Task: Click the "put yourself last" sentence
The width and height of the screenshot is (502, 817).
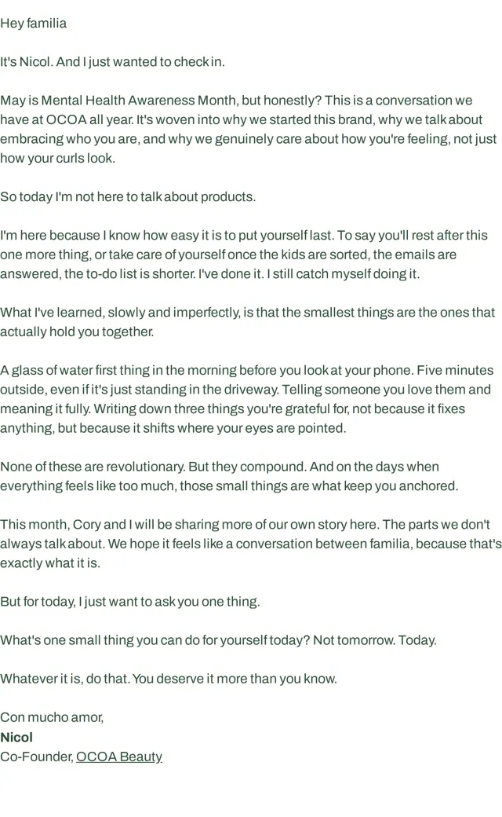Action: click(x=166, y=236)
